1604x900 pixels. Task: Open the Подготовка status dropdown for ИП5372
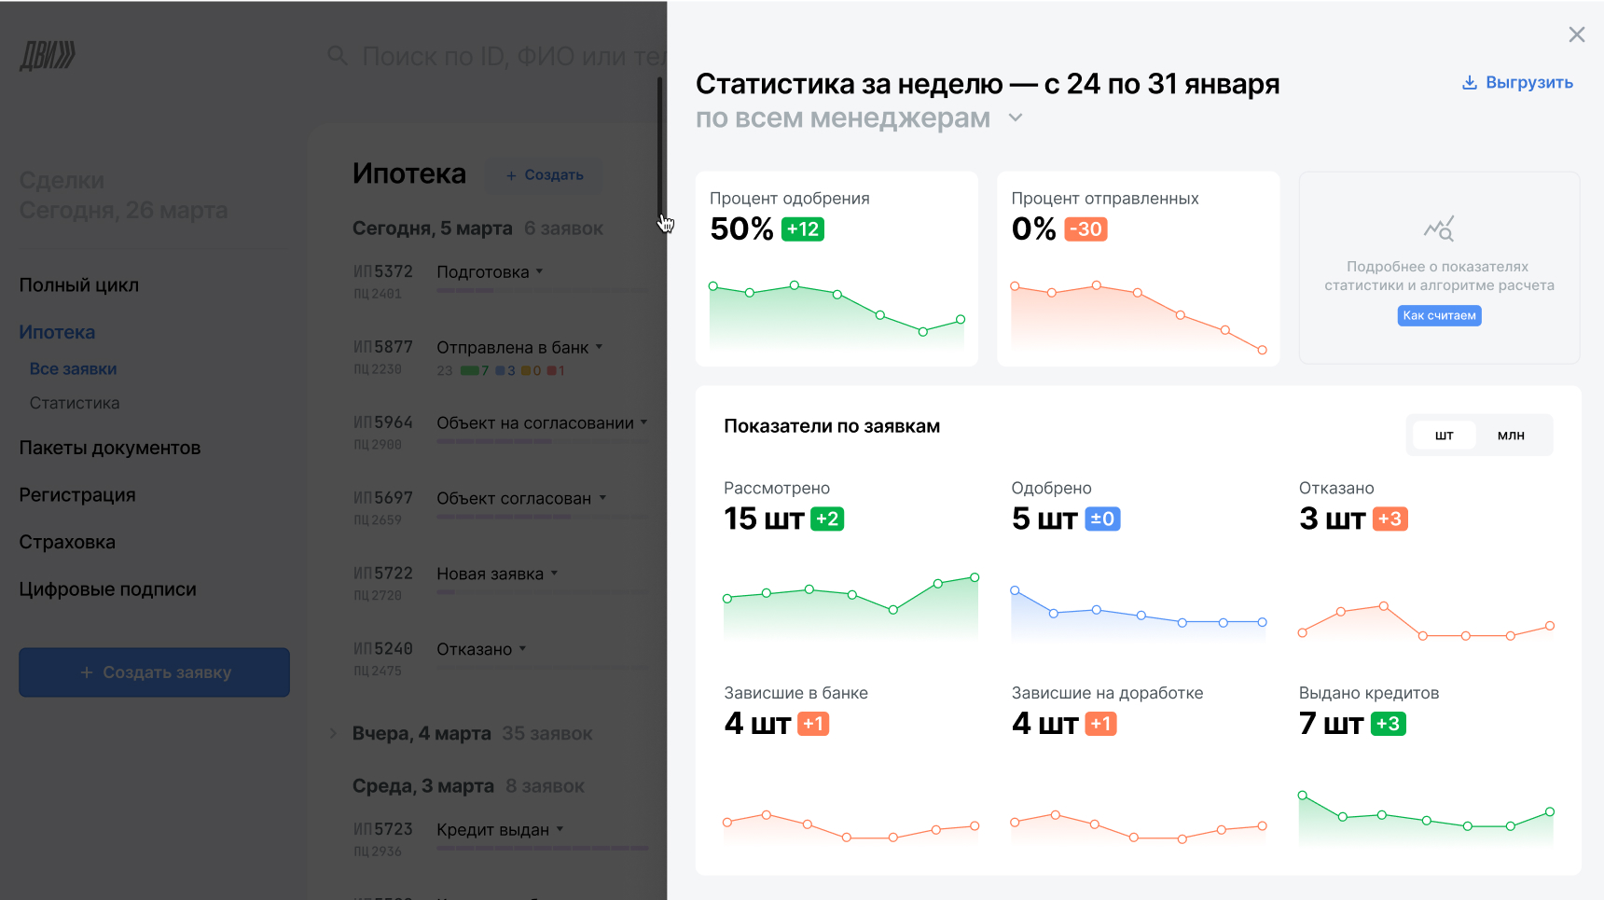(x=491, y=272)
